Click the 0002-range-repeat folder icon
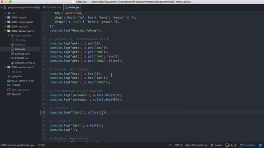The height and width of the screenshot is (148, 264). (9, 22)
